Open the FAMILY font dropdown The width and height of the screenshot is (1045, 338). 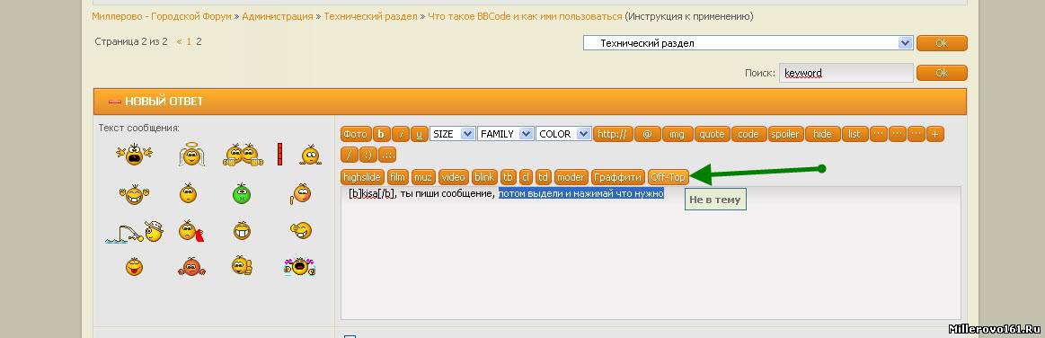click(x=506, y=134)
